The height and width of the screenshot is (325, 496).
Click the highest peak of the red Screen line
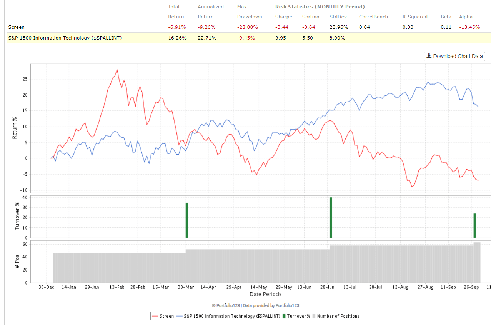point(117,70)
